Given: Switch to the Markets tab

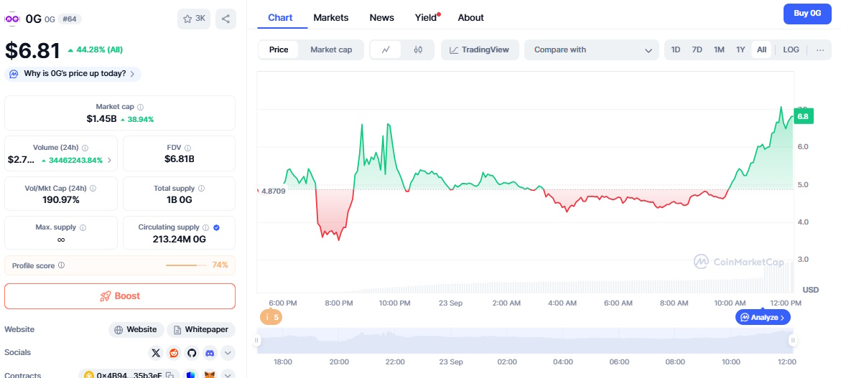Looking at the screenshot, I should pos(331,18).
